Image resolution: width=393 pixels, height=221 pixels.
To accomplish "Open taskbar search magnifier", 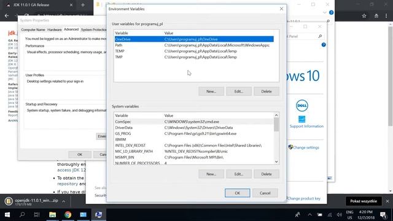I will coord(22,214).
